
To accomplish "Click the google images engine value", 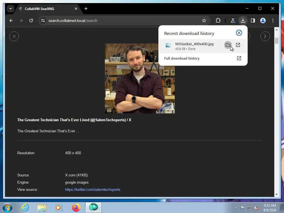I will [x=77, y=182].
